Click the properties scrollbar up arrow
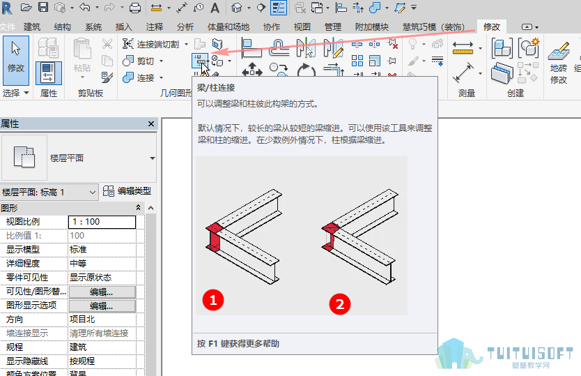The image size is (581, 376). [150, 208]
